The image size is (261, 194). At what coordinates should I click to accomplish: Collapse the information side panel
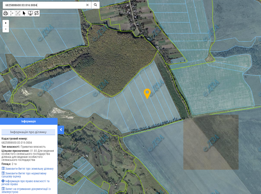[x=61, y=130]
